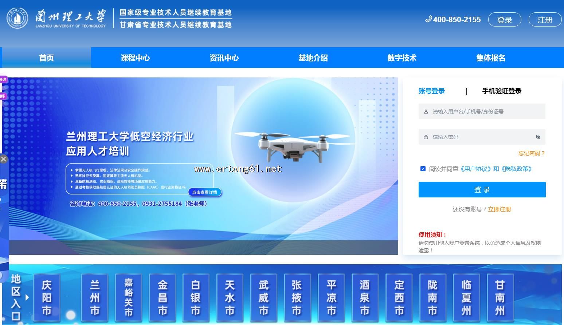The height and width of the screenshot is (325, 564).
Task: Click 点击查看详情 on the drone banner
Action: coord(204,192)
